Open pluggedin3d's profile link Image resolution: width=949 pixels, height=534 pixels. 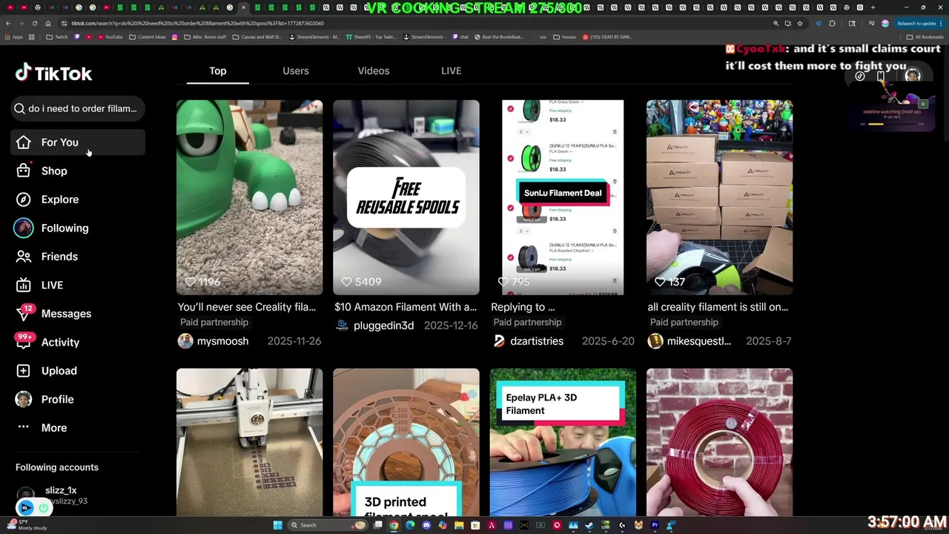(x=383, y=326)
